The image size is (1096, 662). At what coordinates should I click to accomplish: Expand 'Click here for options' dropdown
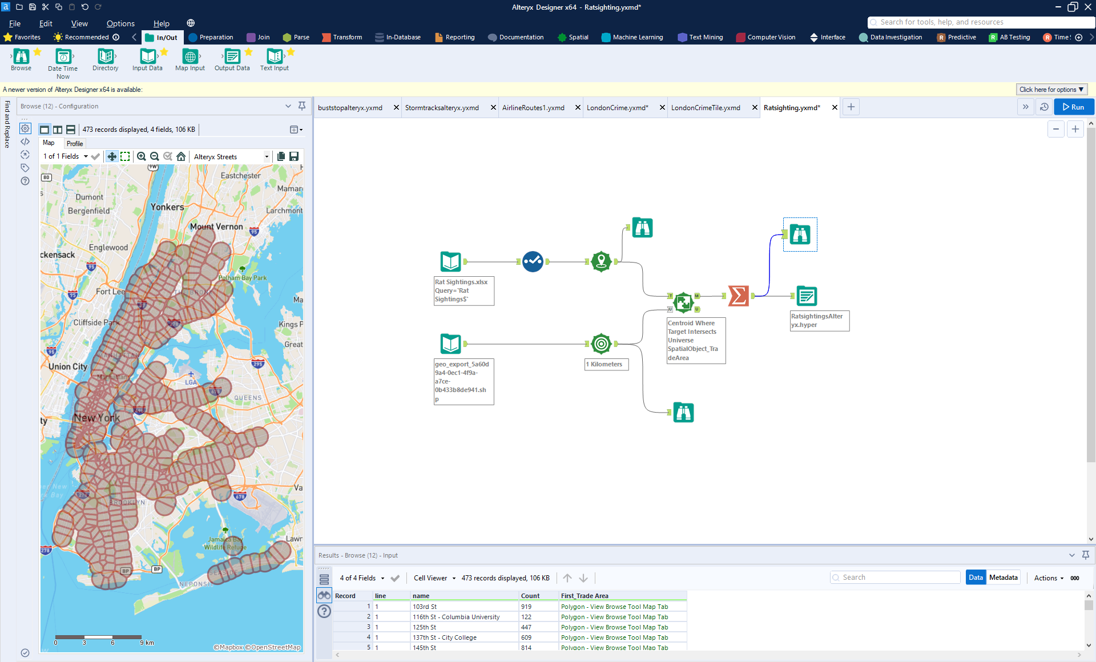coord(1051,90)
